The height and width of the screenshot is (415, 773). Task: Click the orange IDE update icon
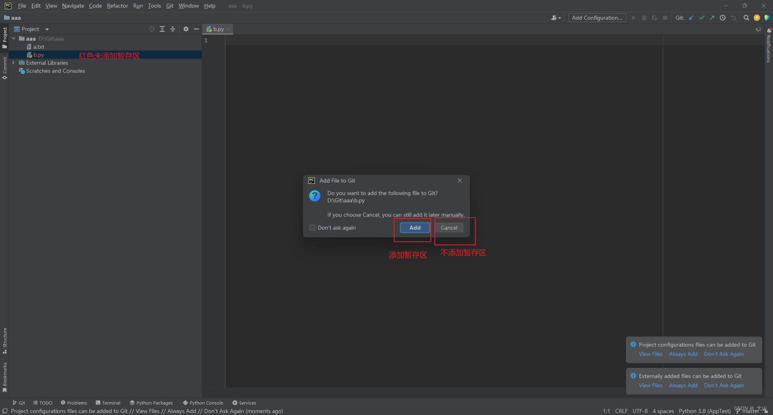click(757, 18)
